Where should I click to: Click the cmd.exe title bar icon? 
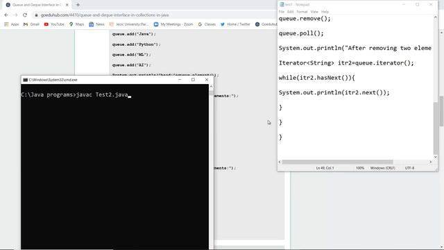(x=25, y=80)
